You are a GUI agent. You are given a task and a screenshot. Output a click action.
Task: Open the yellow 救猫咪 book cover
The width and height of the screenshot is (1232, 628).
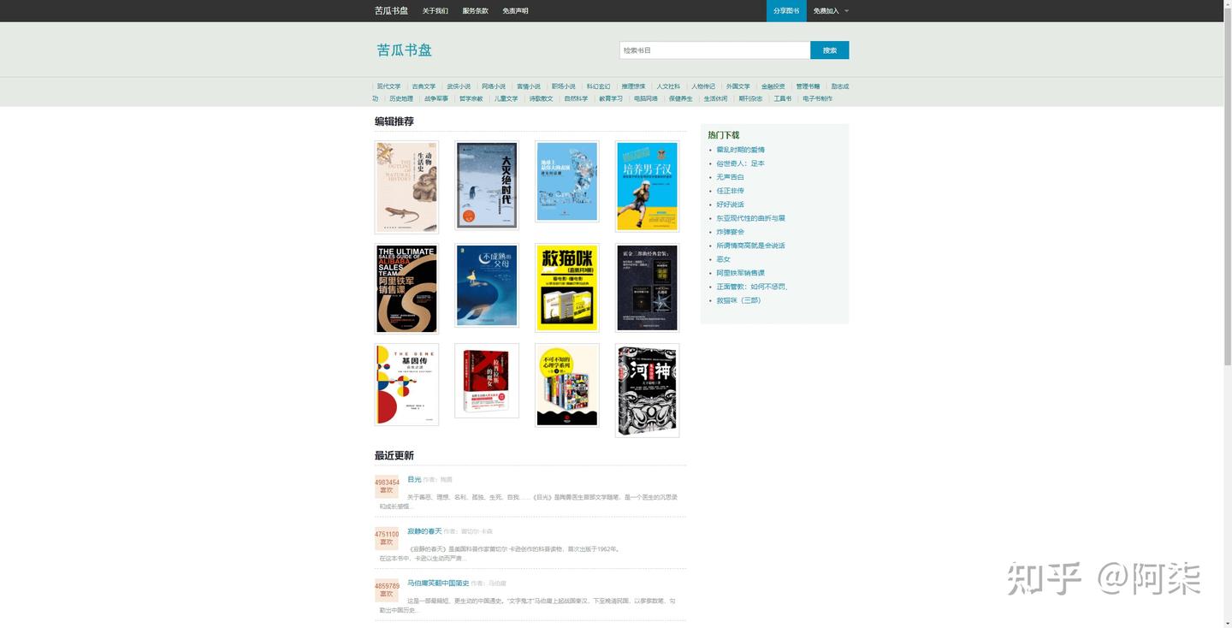pos(566,287)
